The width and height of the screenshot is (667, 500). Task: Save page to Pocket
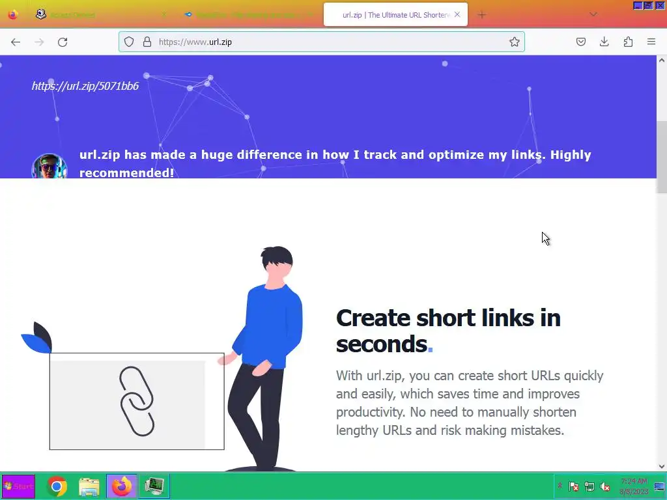[x=580, y=42]
